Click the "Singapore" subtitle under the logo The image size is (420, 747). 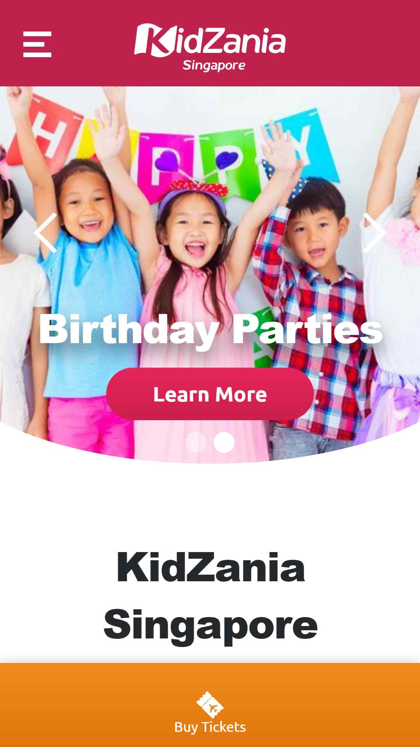pyautogui.click(x=214, y=65)
